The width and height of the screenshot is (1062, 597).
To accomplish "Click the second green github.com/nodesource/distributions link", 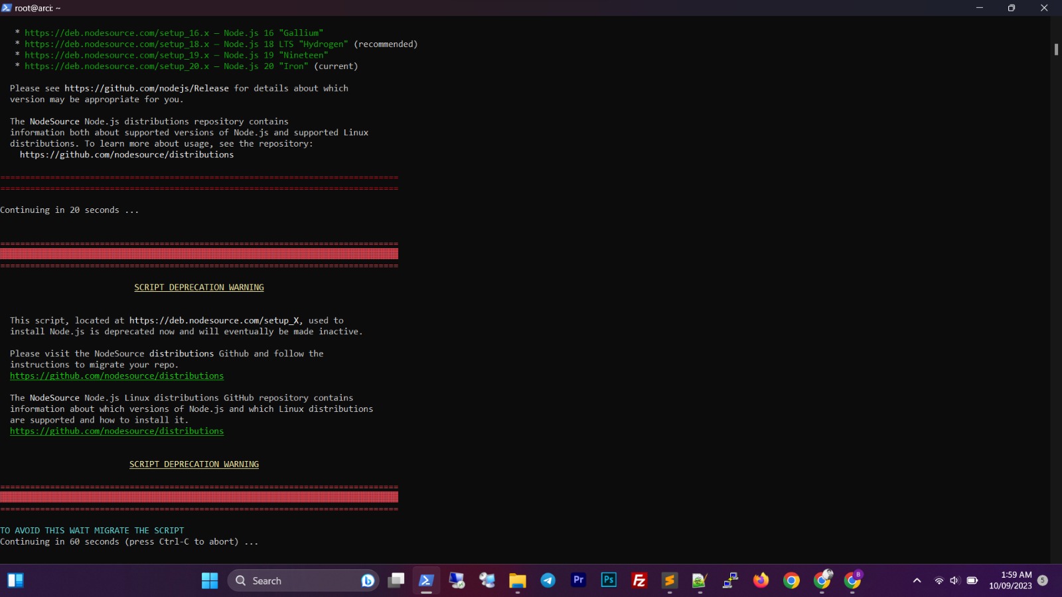I will pos(117,431).
